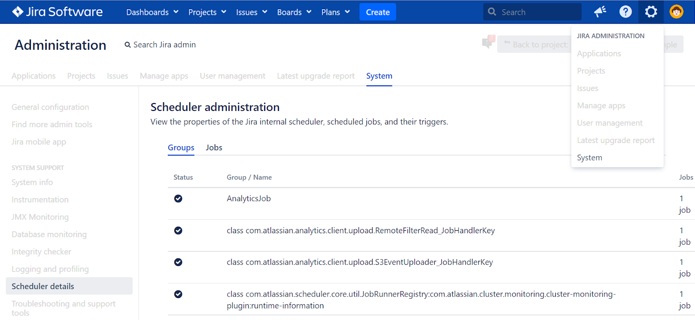Click the status checkmark for AnalyticsJob
This screenshot has height=320, width=695.
click(x=178, y=199)
